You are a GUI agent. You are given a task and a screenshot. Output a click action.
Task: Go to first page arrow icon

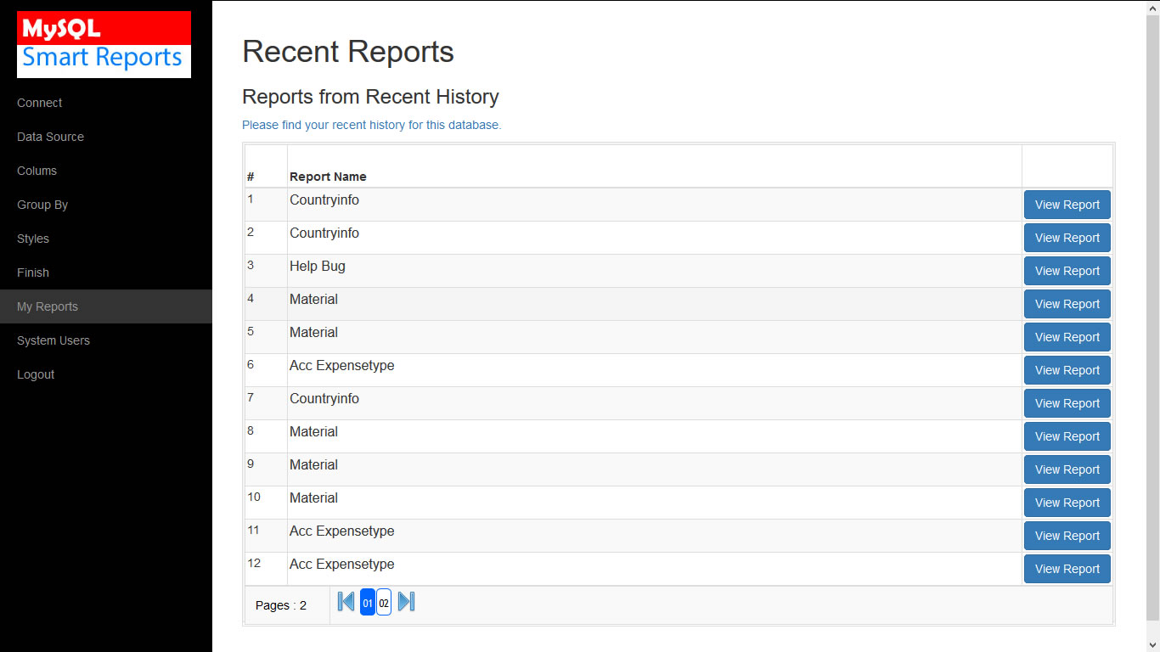pyautogui.click(x=346, y=602)
